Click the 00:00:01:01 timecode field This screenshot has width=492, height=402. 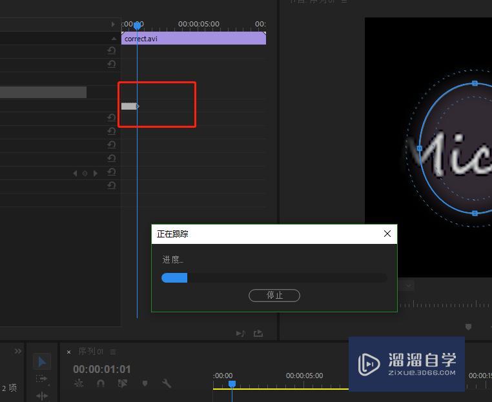point(101,369)
